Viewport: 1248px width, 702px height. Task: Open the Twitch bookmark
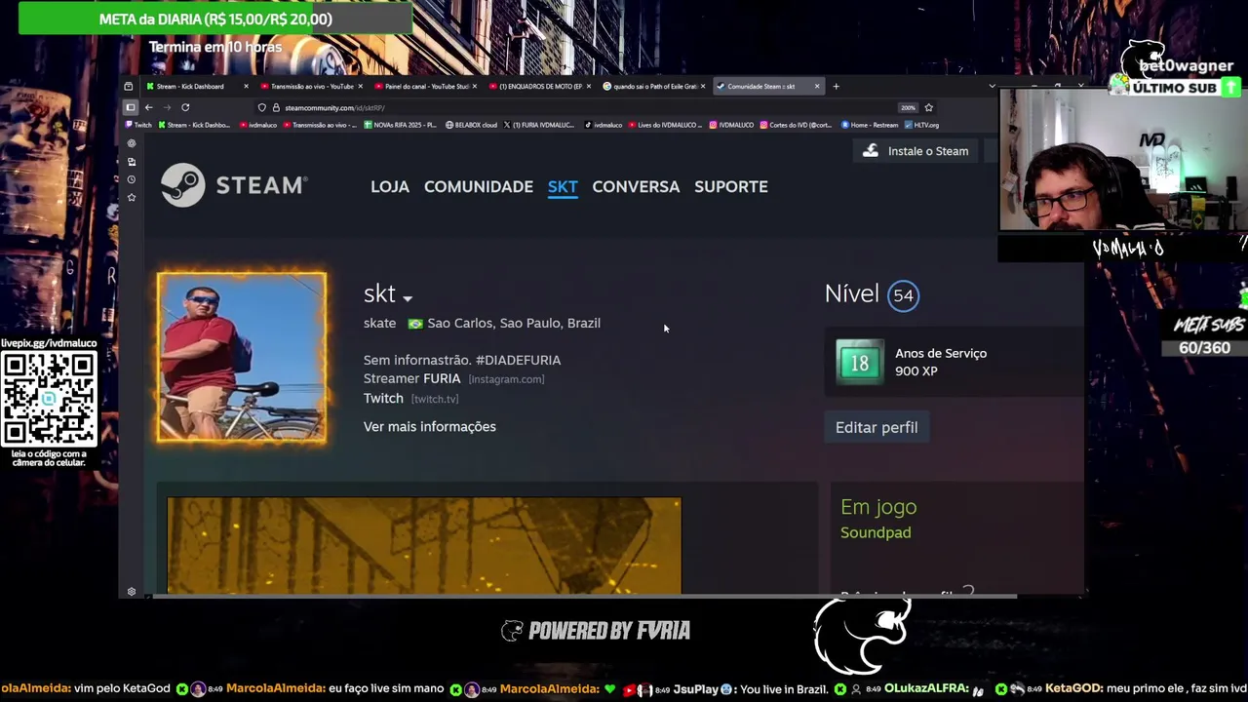[138, 125]
